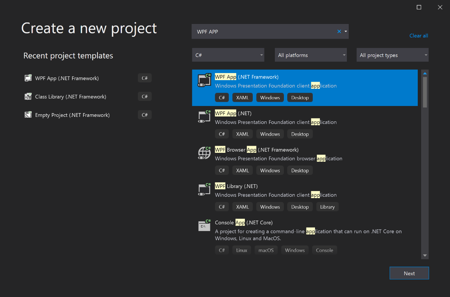Open recent Class Library (.NET Framework) template
450x297 pixels.
88,97
